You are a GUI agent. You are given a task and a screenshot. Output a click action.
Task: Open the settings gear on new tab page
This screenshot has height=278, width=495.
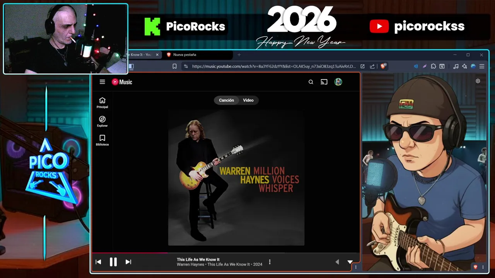[x=478, y=81]
